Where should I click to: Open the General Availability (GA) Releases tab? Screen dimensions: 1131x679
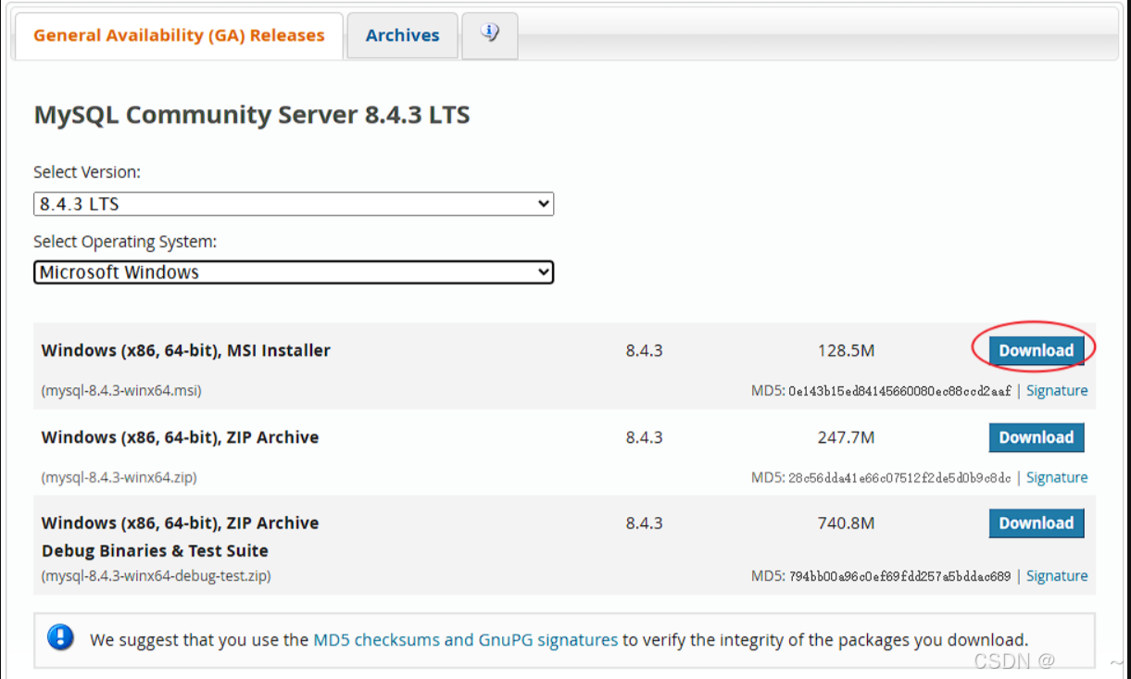(179, 36)
